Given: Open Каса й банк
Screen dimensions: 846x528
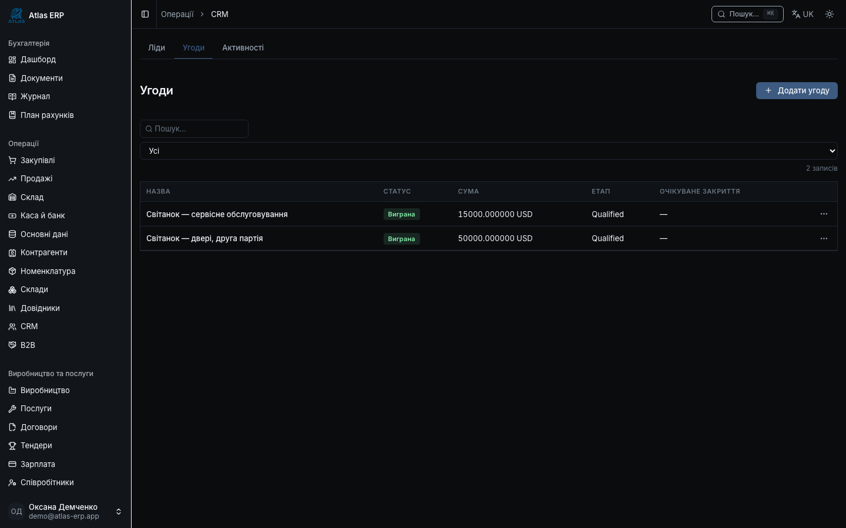Looking at the screenshot, I should pos(65,215).
